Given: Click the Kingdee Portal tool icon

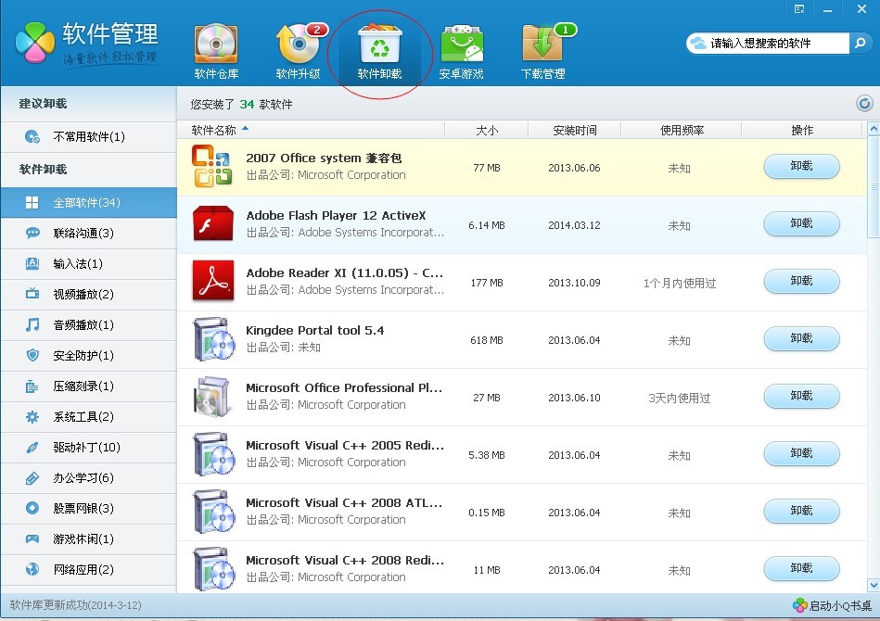Looking at the screenshot, I should tap(213, 339).
